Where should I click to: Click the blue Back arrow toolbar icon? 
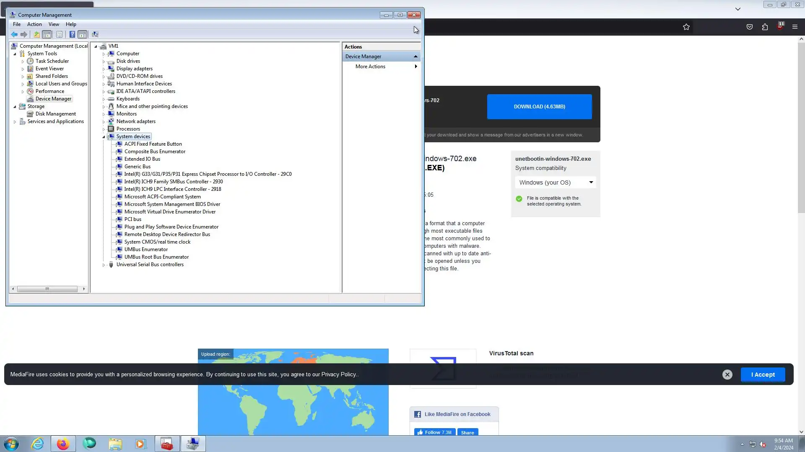14,35
